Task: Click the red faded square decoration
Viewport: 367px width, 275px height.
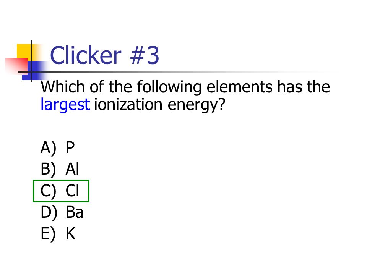Action: [x=16, y=65]
